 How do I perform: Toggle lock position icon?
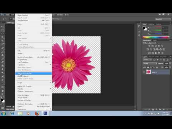pyautogui.click(x=154, y=67)
